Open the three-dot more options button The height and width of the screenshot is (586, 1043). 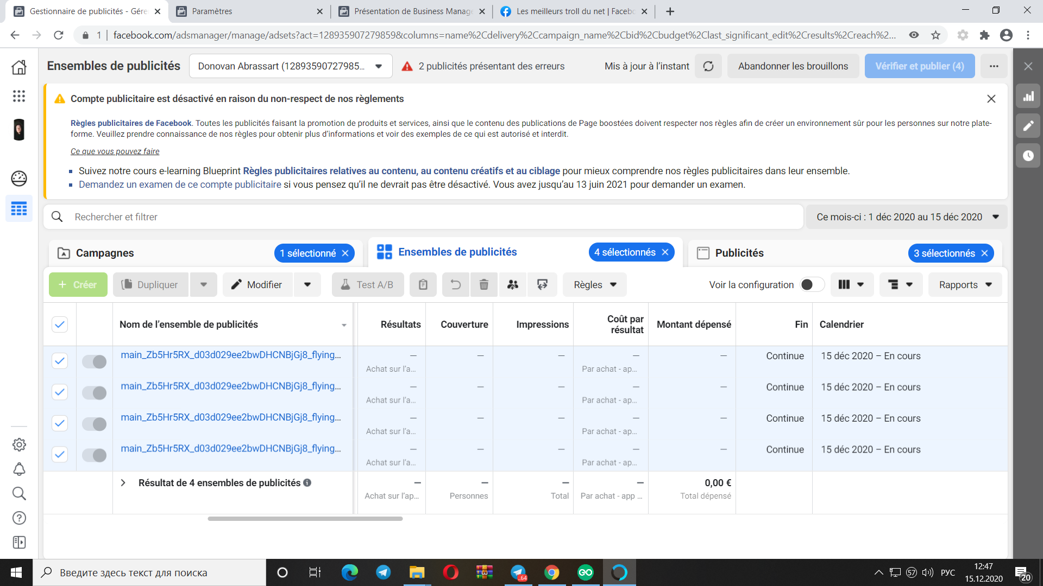pos(994,66)
